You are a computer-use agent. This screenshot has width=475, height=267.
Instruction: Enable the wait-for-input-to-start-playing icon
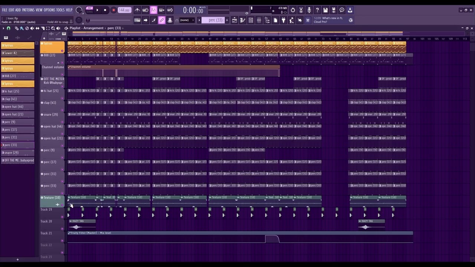coord(145,10)
